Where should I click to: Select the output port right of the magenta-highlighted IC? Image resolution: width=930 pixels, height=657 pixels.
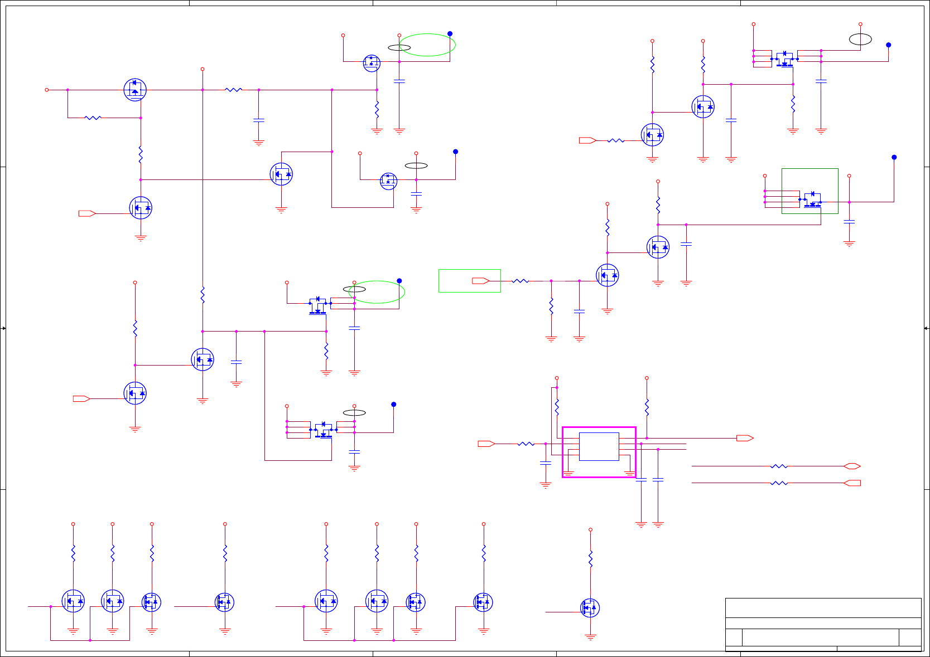point(745,438)
